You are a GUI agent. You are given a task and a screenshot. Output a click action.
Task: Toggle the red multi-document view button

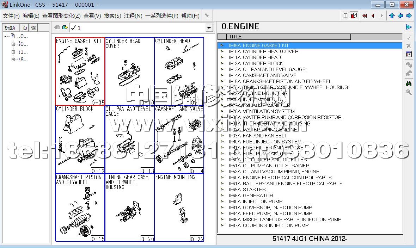click(x=354, y=16)
